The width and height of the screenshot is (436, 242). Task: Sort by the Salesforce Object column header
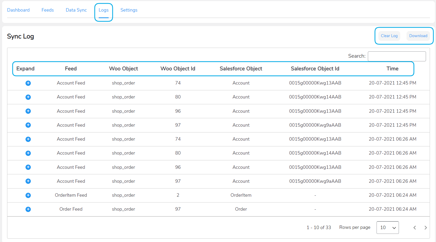point(241,69)
